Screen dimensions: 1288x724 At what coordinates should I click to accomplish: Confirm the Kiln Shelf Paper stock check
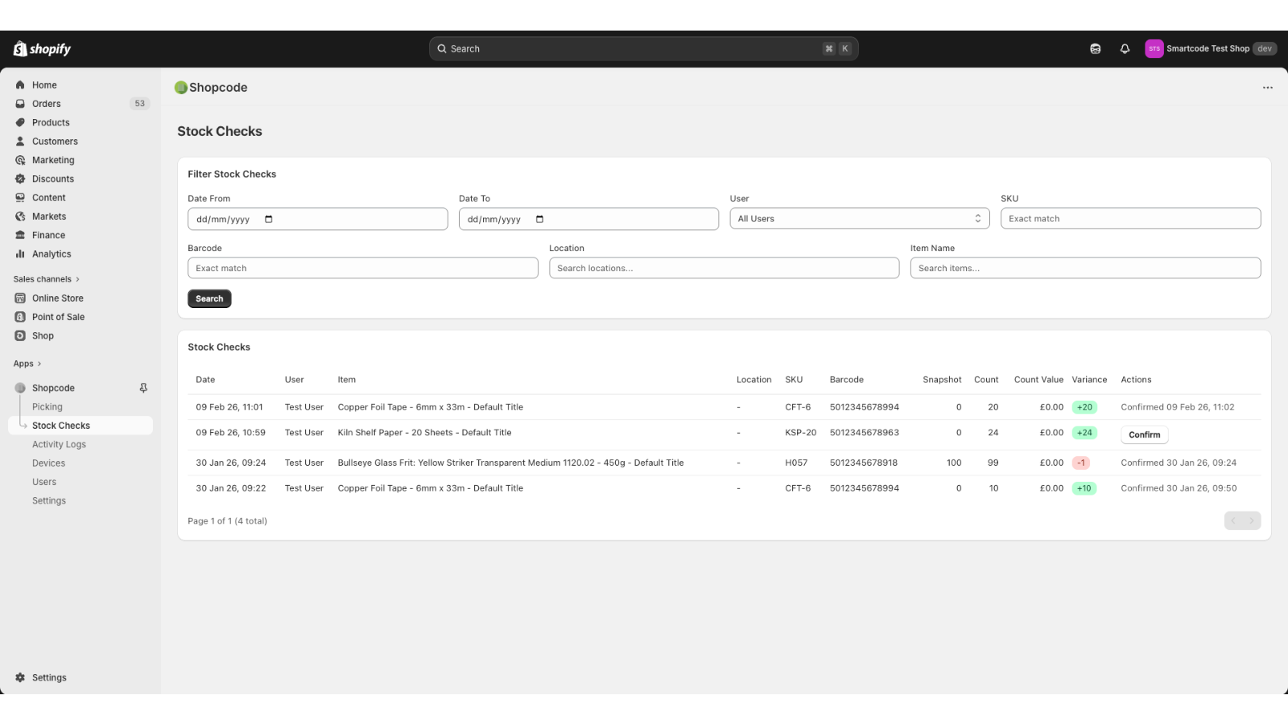pos(1144,434)
